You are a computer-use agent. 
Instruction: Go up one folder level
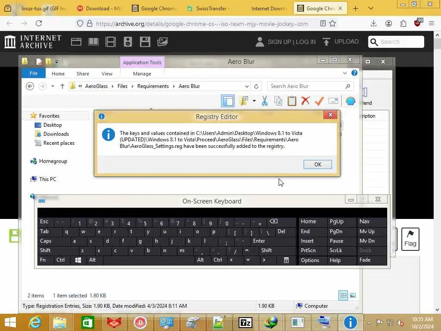pos(62,86)
